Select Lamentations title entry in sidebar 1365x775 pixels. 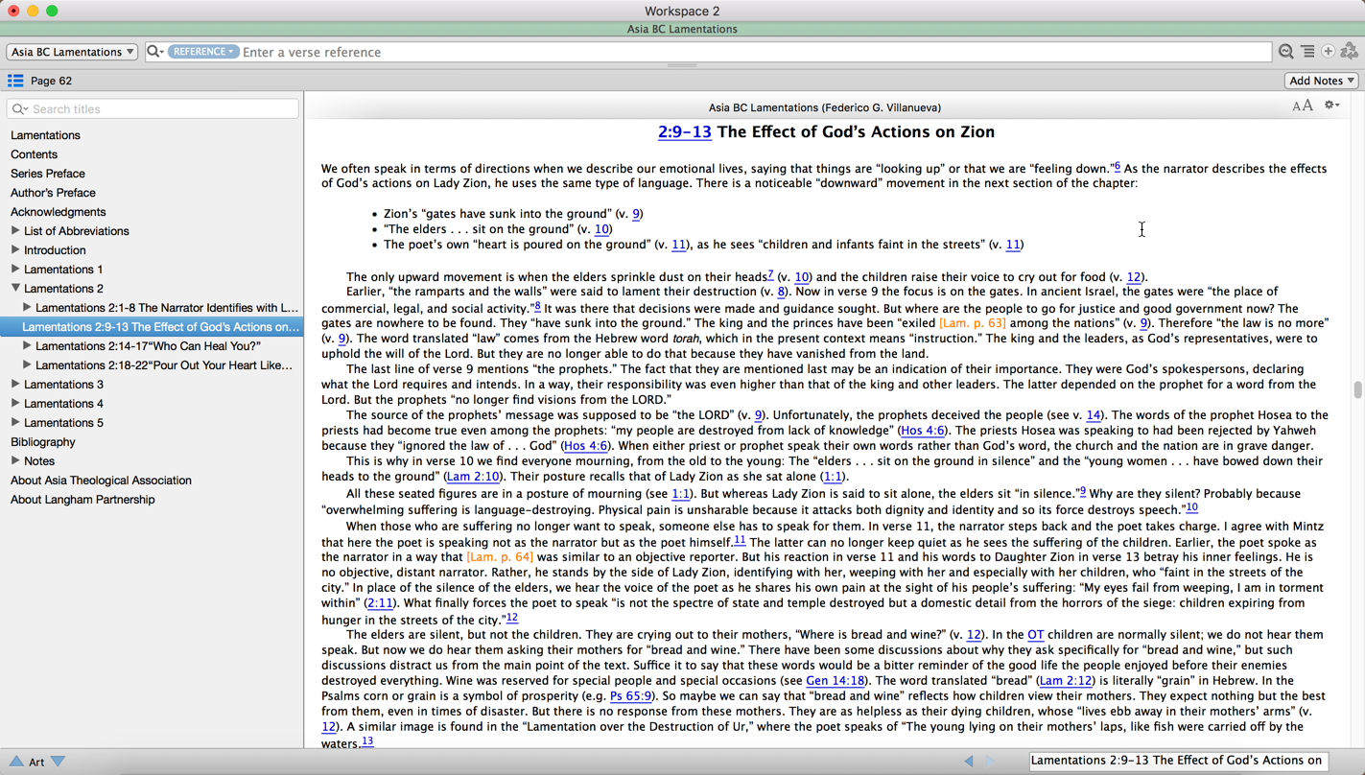coord(45,135)
